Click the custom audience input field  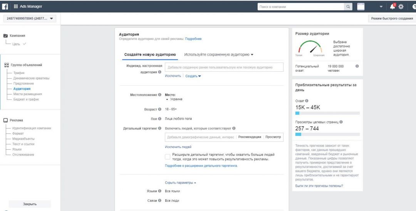(x=224, y=67)
